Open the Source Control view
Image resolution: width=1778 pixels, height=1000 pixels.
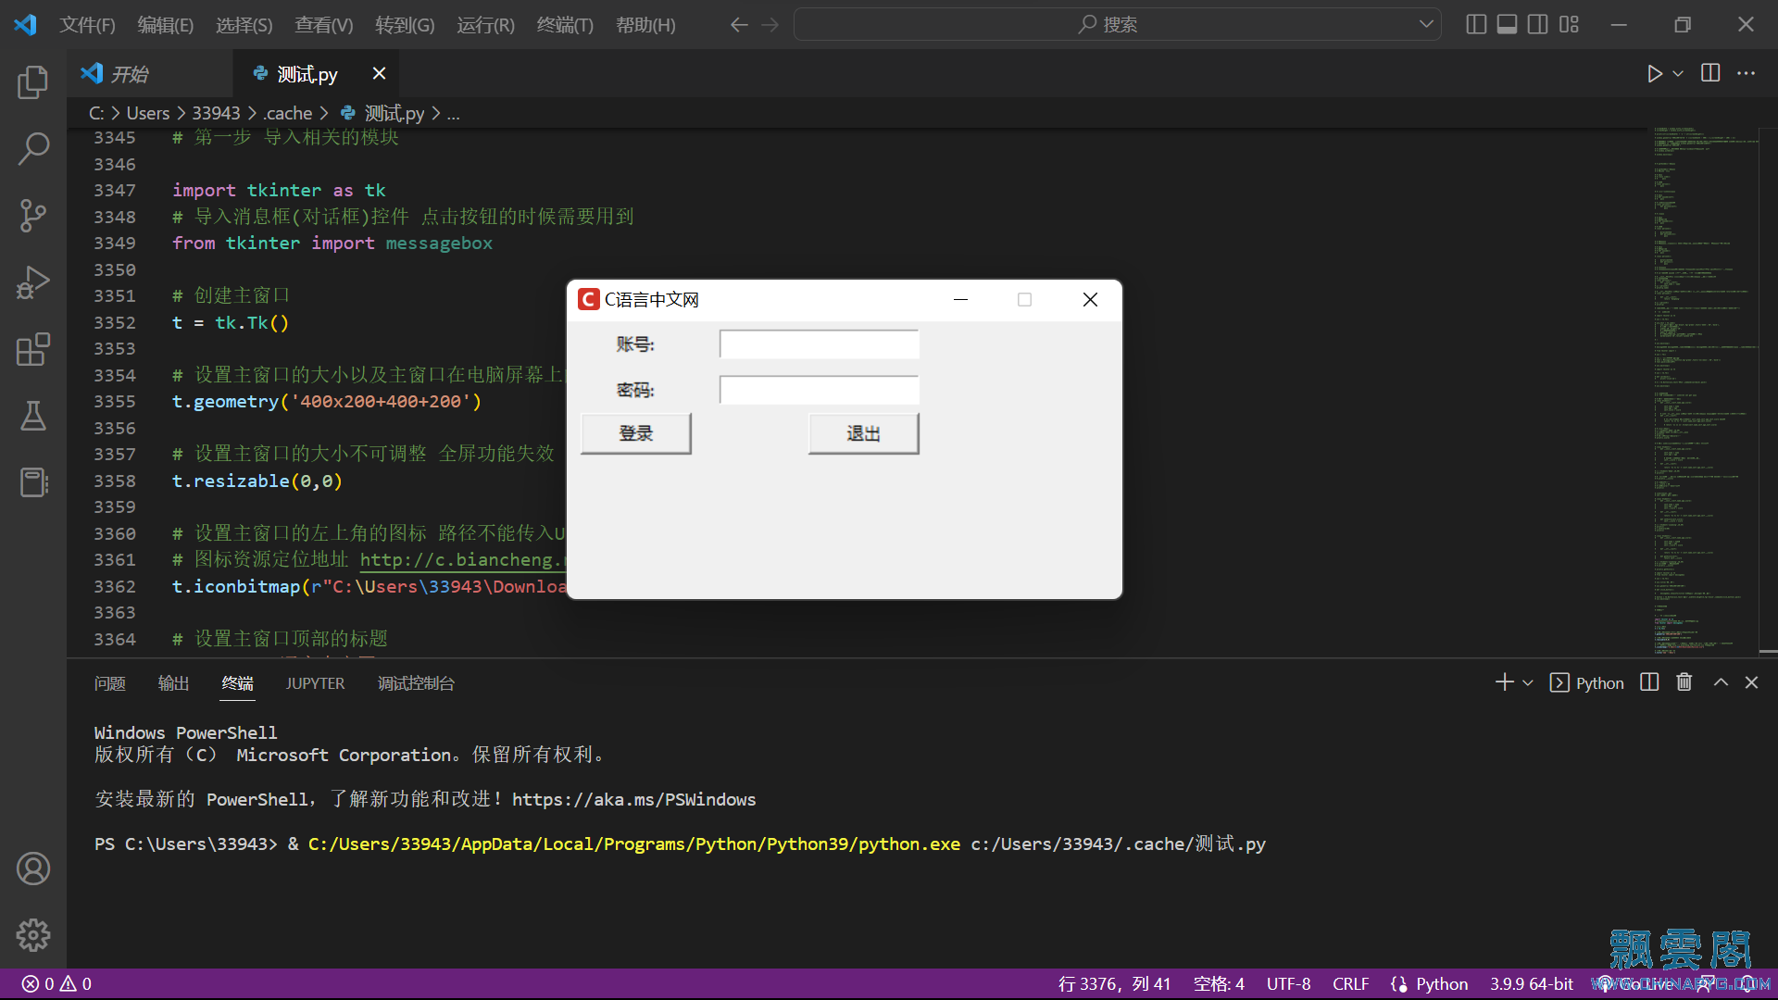pos(33,216)
